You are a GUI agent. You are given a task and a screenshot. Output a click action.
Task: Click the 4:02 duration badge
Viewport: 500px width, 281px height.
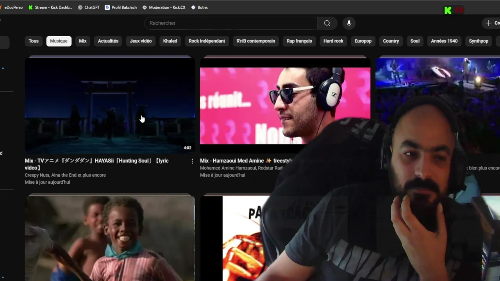point(187,148)
